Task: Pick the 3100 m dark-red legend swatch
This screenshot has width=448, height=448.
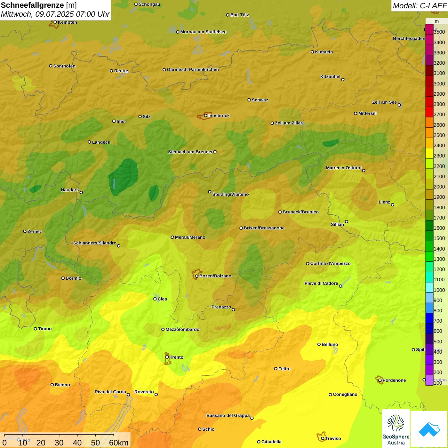Action: pyautogui.click(x=429, y=71)
